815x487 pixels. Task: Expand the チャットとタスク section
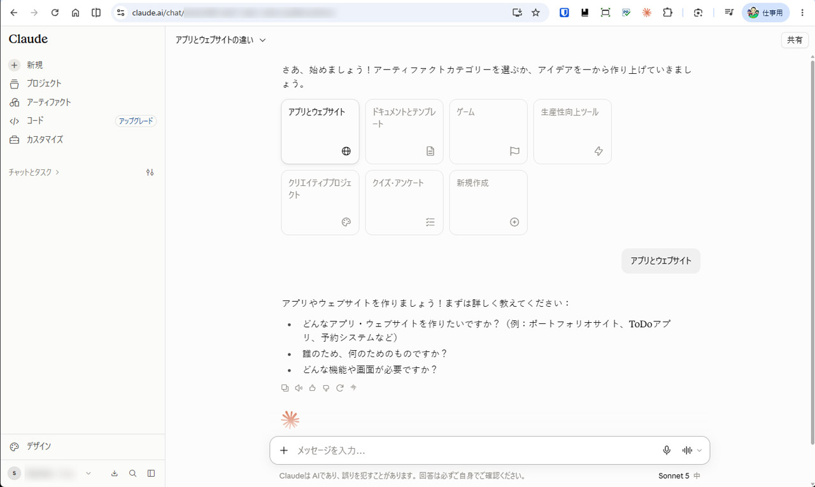click(x=34, y=172)
